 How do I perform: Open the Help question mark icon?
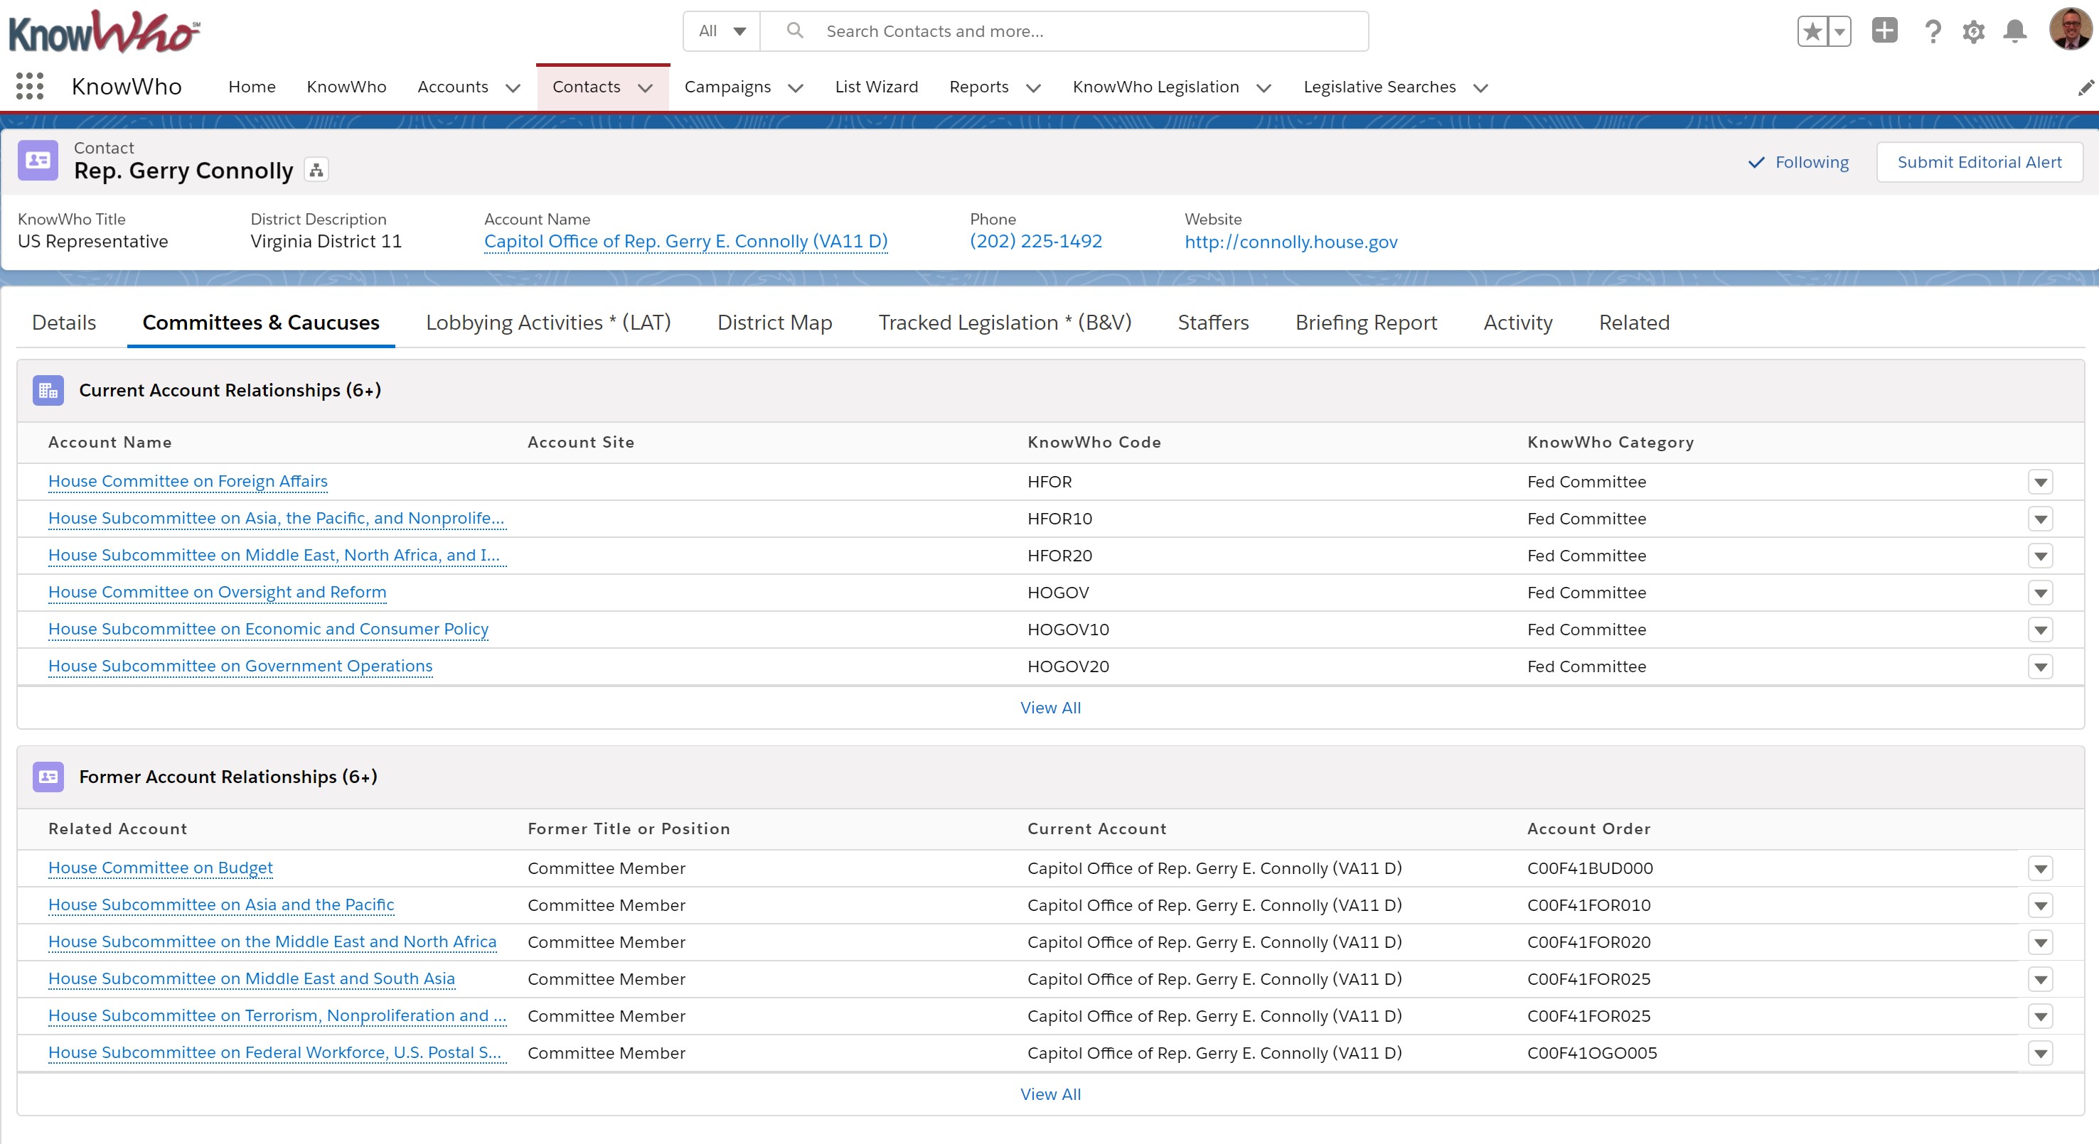pyautogui.click(x=1932, y=32)
